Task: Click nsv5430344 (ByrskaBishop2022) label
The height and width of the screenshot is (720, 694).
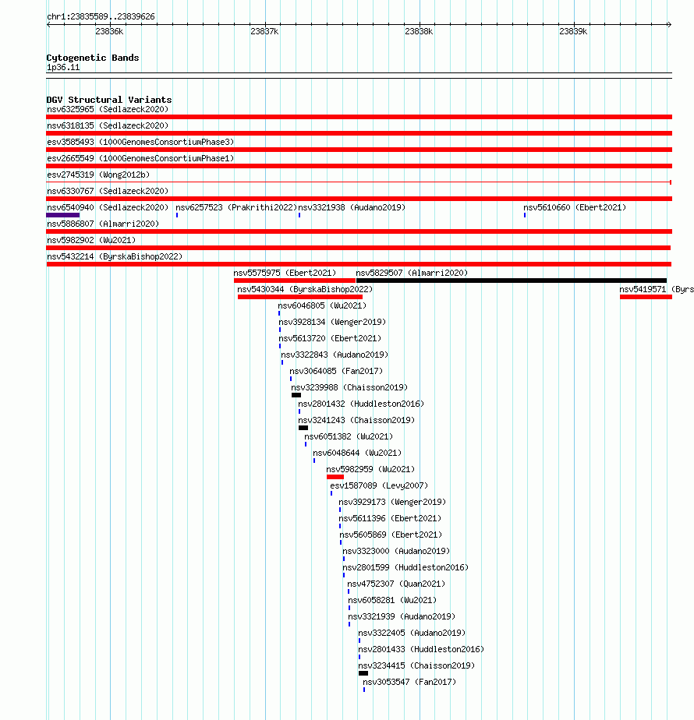Action: (x=305, y=289)
